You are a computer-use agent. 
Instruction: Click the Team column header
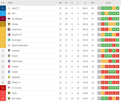click(10, 3)
